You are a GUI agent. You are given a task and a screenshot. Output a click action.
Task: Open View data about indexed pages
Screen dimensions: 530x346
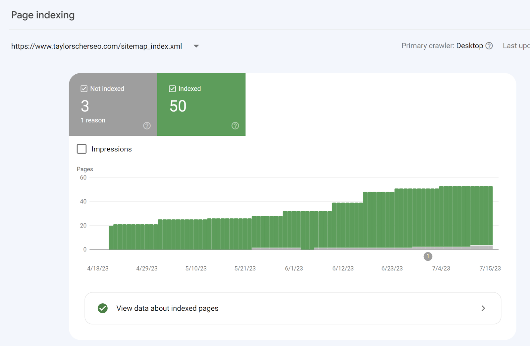tap(167, 308)
